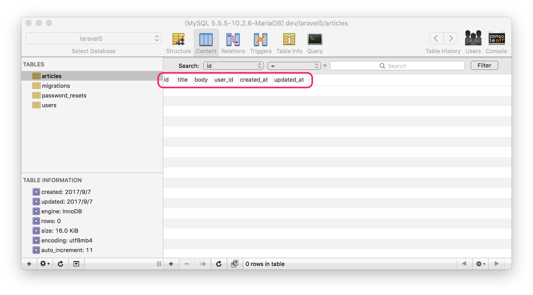Sort by the user_id column header
Viewport: 533px width, 295px height.
[225, 80]
